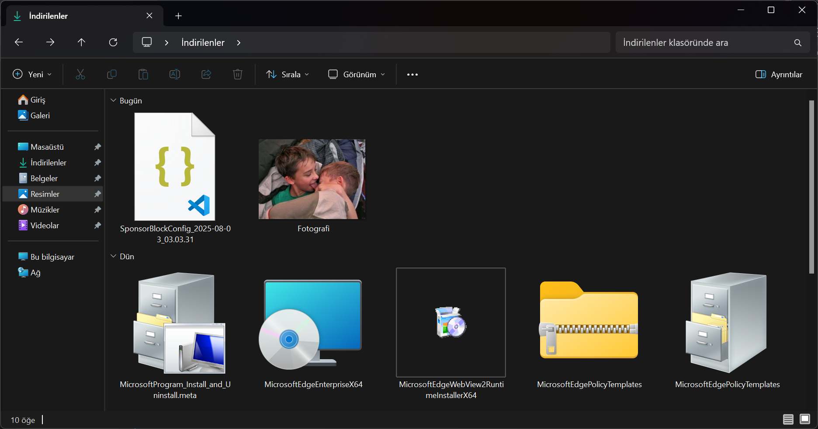818x429 pixels.
Task: Click the Copy icon in toolbar
Action: pos(112,74)
